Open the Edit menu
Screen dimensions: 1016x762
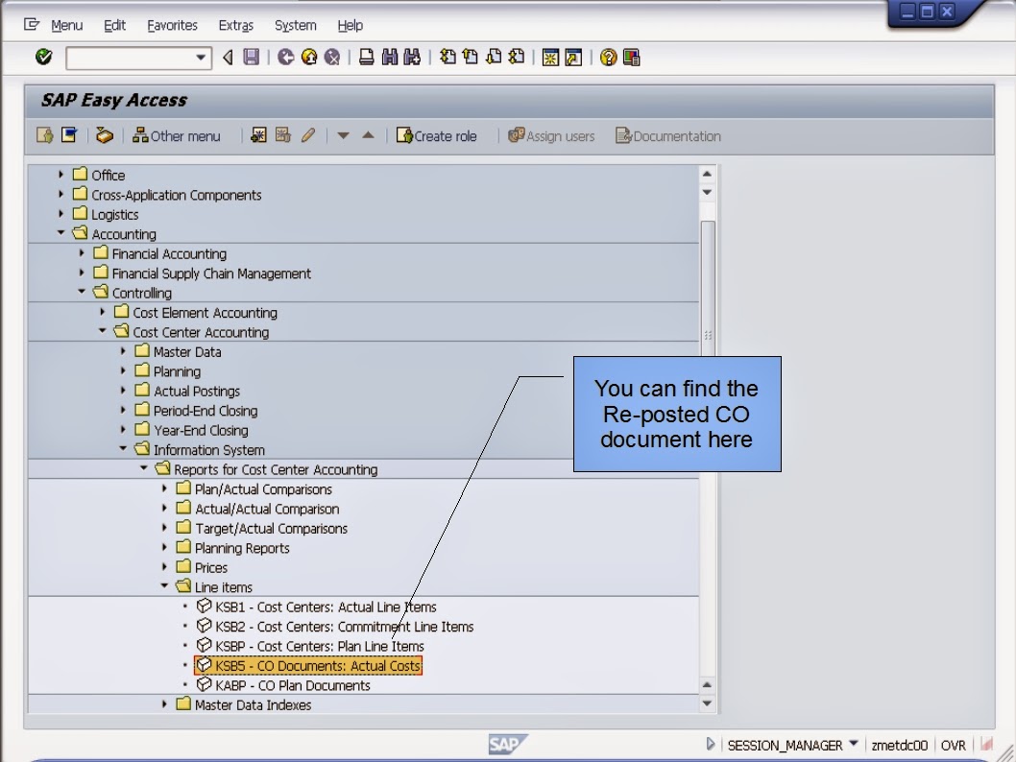click(x=114, y=25)
